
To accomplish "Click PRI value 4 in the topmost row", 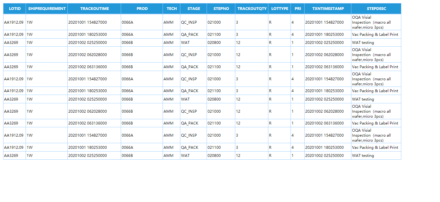I will tap(293, 22).
